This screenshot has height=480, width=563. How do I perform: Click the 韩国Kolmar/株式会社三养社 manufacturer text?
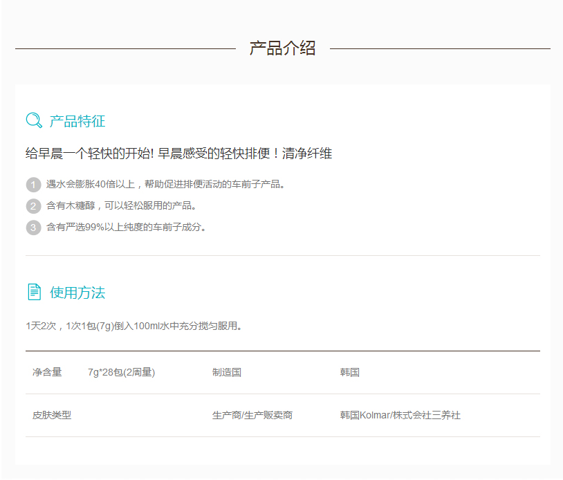(x=400, y=415)
